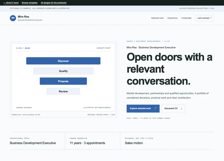Click 'ALIVECV DESIGN COLLECTION / 11-02' text

click(197, 8)
